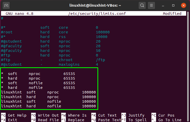The image size is (190, 122).
Task: Maximize the terminal window
Action: [173, 5]
